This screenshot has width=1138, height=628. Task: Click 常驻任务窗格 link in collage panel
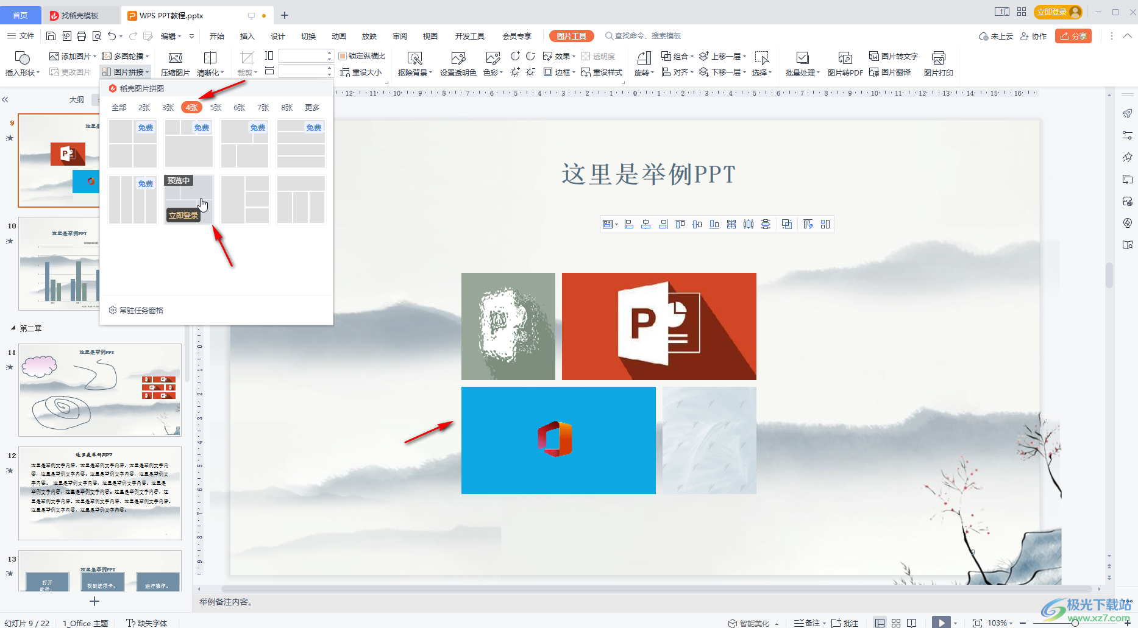point(136,310)
